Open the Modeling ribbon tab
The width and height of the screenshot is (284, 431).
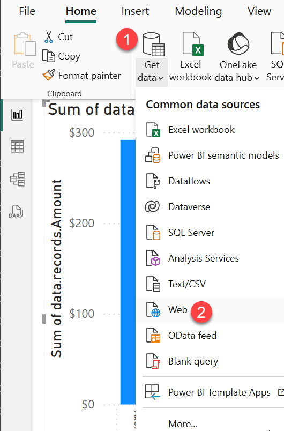198,11
